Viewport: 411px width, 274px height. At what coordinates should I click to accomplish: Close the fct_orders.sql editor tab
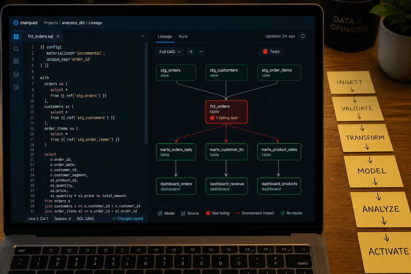(58, 36)
